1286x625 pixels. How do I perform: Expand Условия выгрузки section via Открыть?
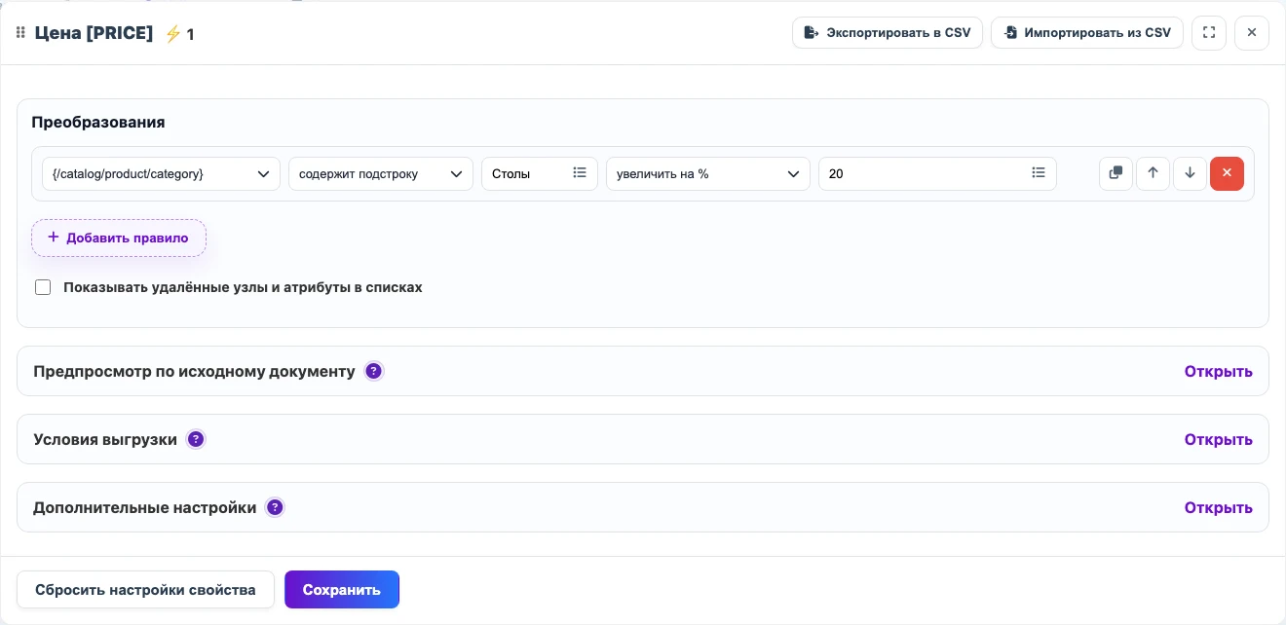(1218, 439)
